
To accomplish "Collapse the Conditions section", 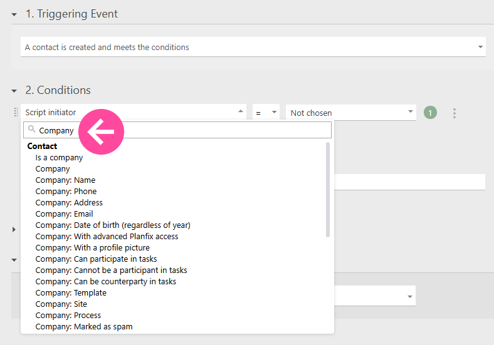I will [14, 91].
